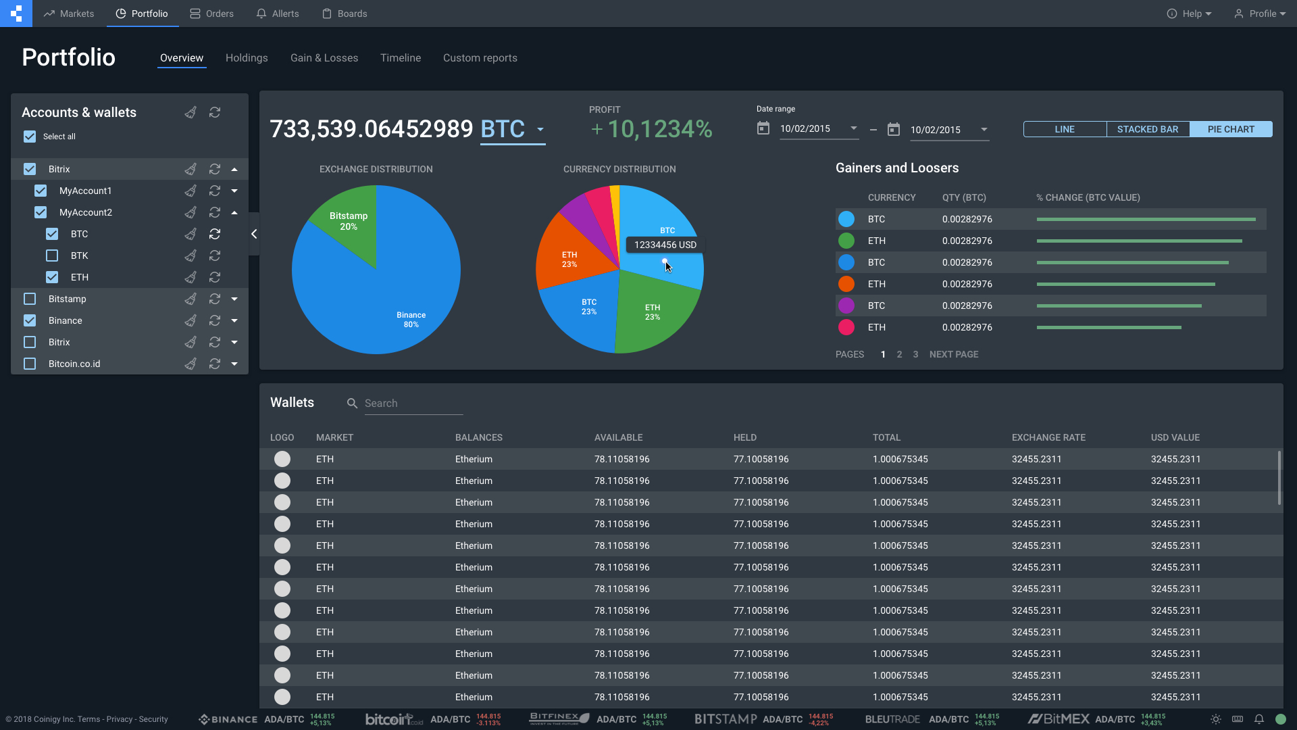
Task: Collapse the accounts sidebar with left chevron
Action: point(254,234)
